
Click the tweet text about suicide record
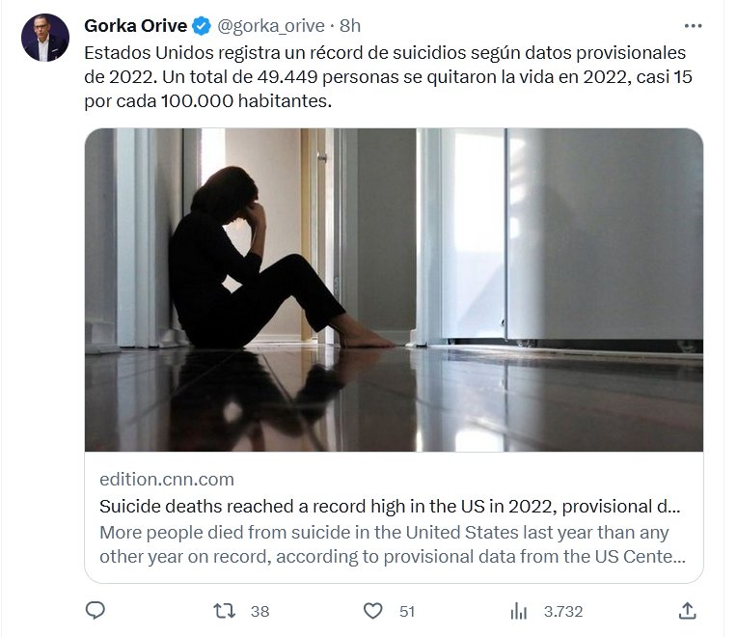[386, 75]
